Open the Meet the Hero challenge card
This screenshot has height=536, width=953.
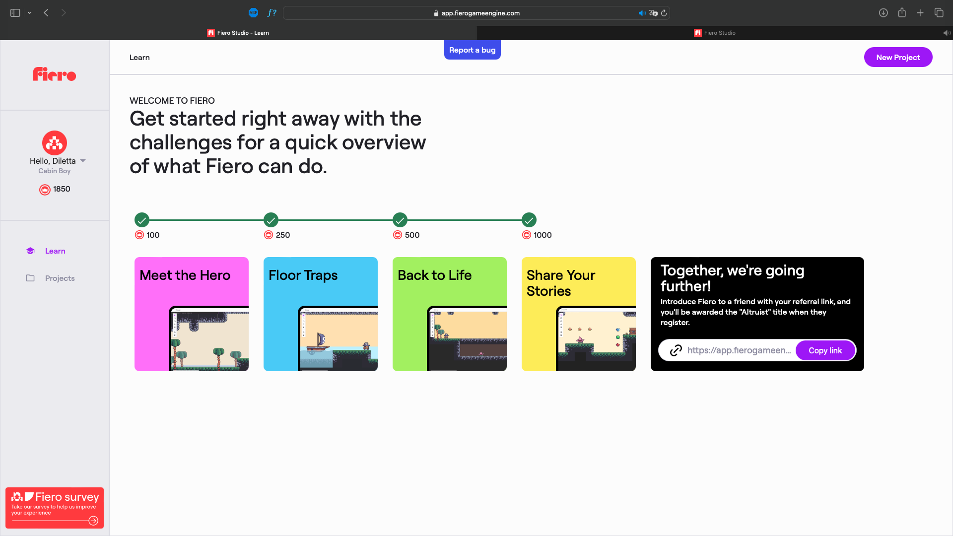[192, 314]
